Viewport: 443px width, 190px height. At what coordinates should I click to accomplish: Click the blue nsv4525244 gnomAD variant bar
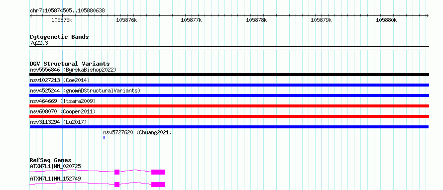(229, 95)
